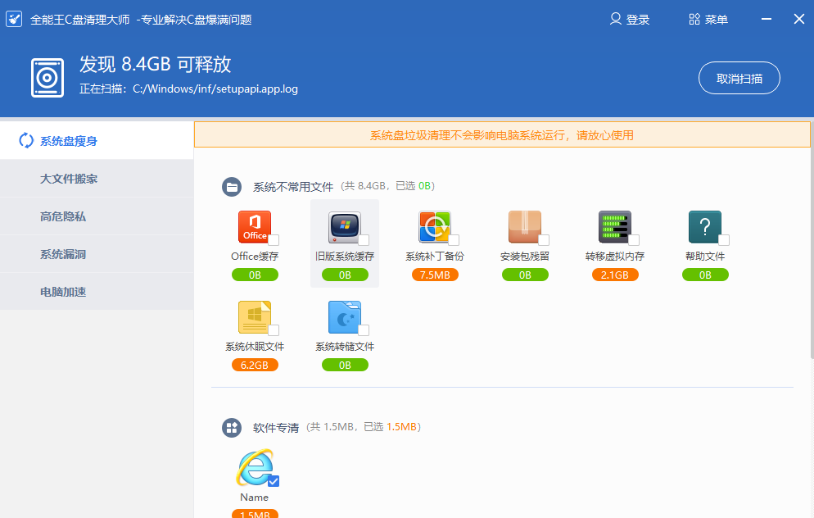Click the 系统休眠文件 icon

pyautogui.click(x=254, y=317)
